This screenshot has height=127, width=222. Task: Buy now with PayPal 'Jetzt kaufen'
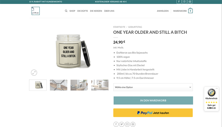click(153, 113)
